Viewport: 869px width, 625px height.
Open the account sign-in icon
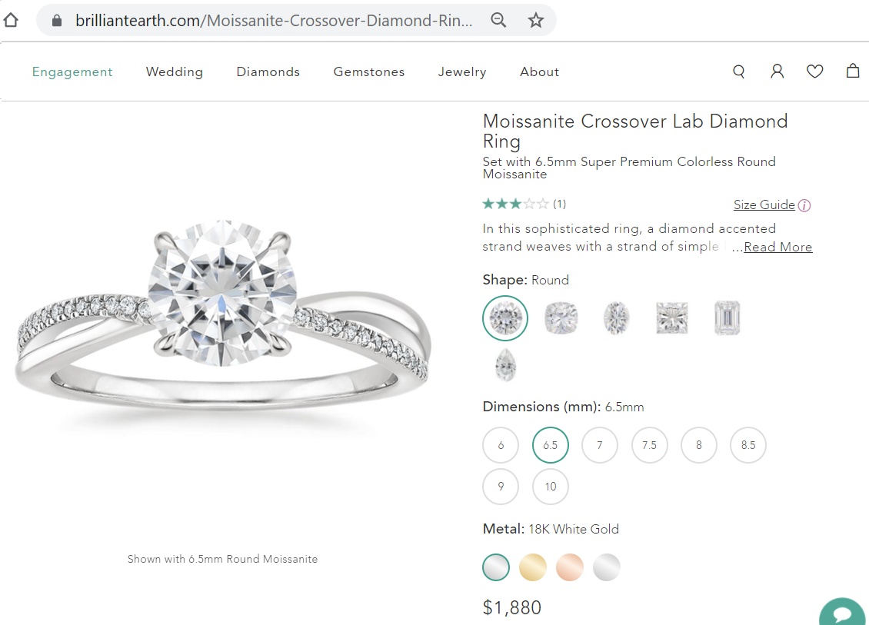coord(777,71)
